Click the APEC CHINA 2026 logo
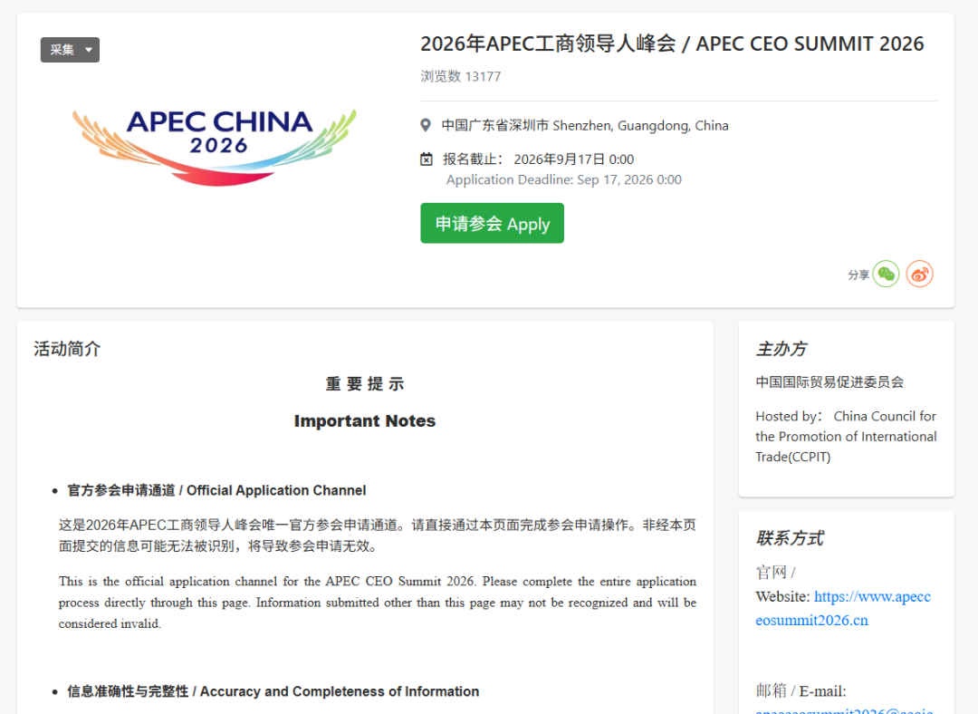Viewport: 978px width, 714px height. (215, 148)
